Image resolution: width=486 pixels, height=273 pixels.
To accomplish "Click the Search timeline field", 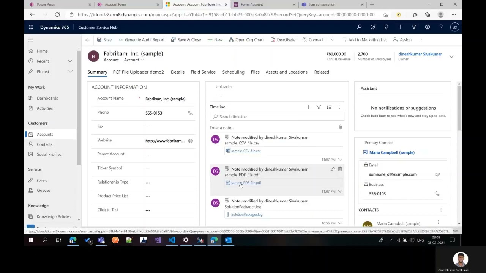I will (x=277, y=117).
